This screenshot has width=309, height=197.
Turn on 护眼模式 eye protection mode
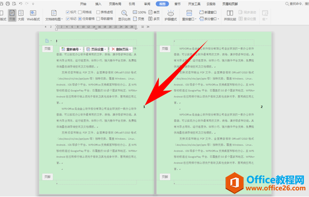(x=171, y=15)
